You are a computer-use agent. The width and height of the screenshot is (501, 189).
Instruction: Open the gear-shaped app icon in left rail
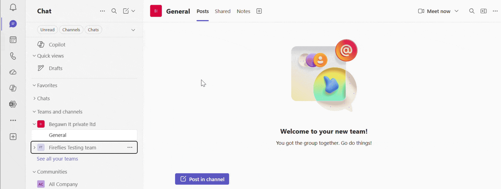[x=13, y=104]
